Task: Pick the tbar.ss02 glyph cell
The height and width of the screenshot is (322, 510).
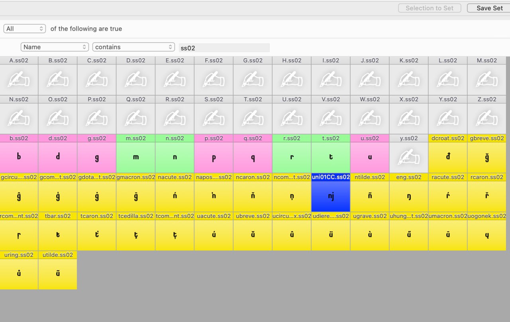Action: (x=58, y=235)
